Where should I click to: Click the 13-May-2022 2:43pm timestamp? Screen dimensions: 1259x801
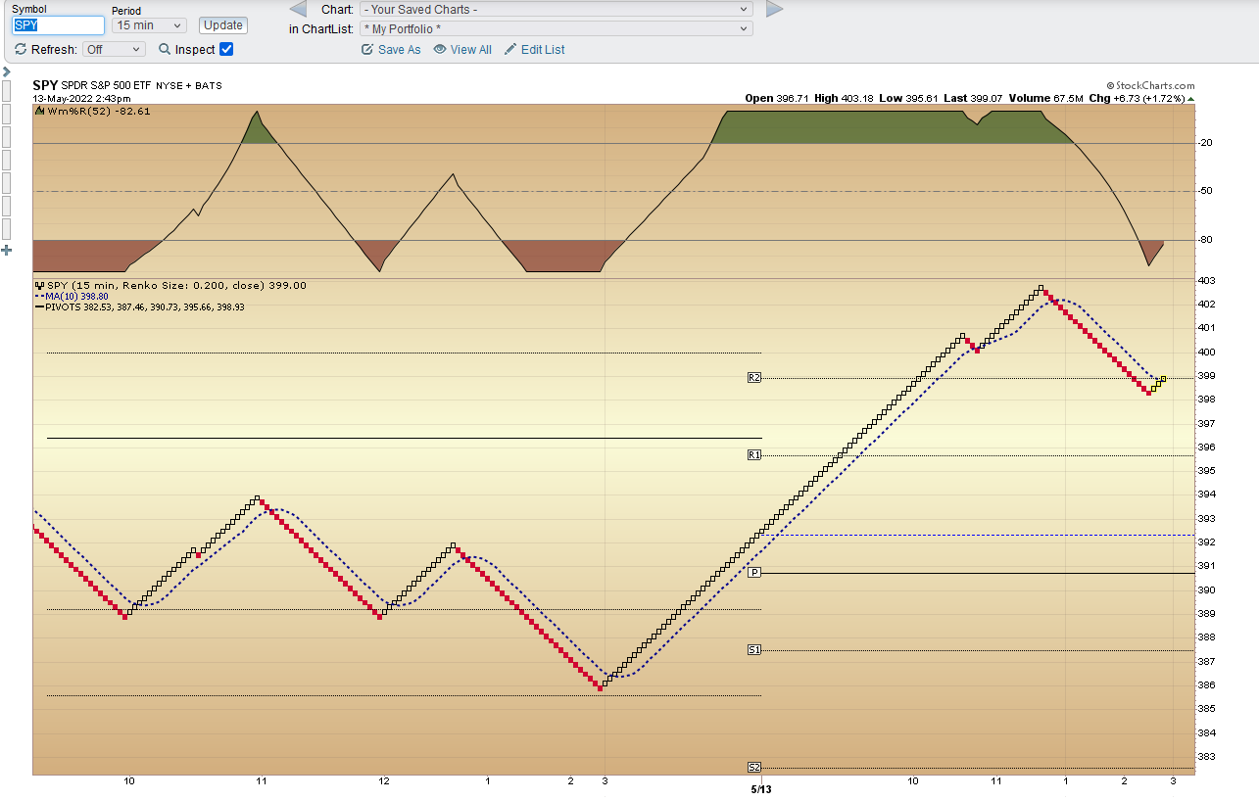tap(82, 98)
